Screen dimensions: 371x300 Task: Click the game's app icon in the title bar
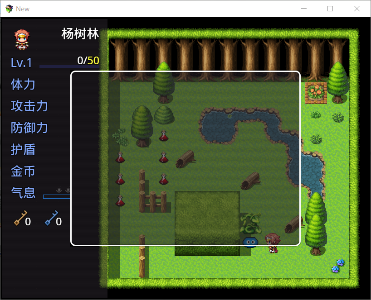[9, 9]
